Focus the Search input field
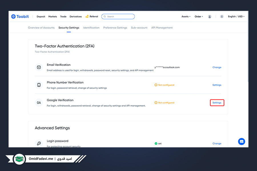 coord(118,17)
